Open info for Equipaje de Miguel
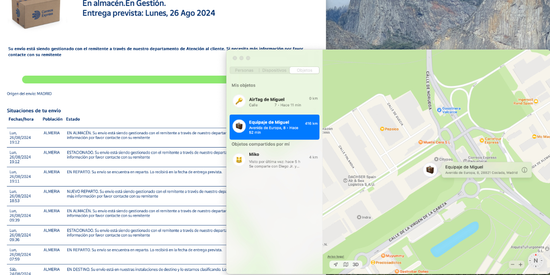The image size is (550, 275). coord(524,170)
